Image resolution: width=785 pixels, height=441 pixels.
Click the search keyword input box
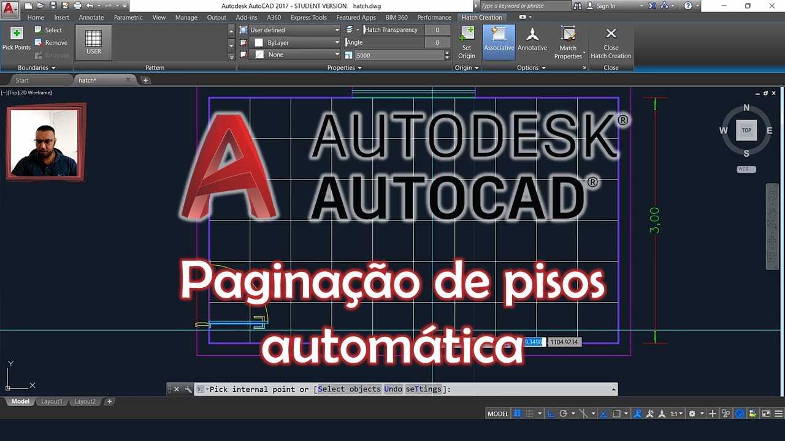[524, 6]
